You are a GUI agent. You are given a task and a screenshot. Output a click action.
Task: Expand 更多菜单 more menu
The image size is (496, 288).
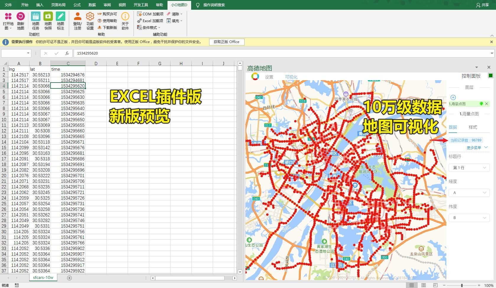point(477,148)
